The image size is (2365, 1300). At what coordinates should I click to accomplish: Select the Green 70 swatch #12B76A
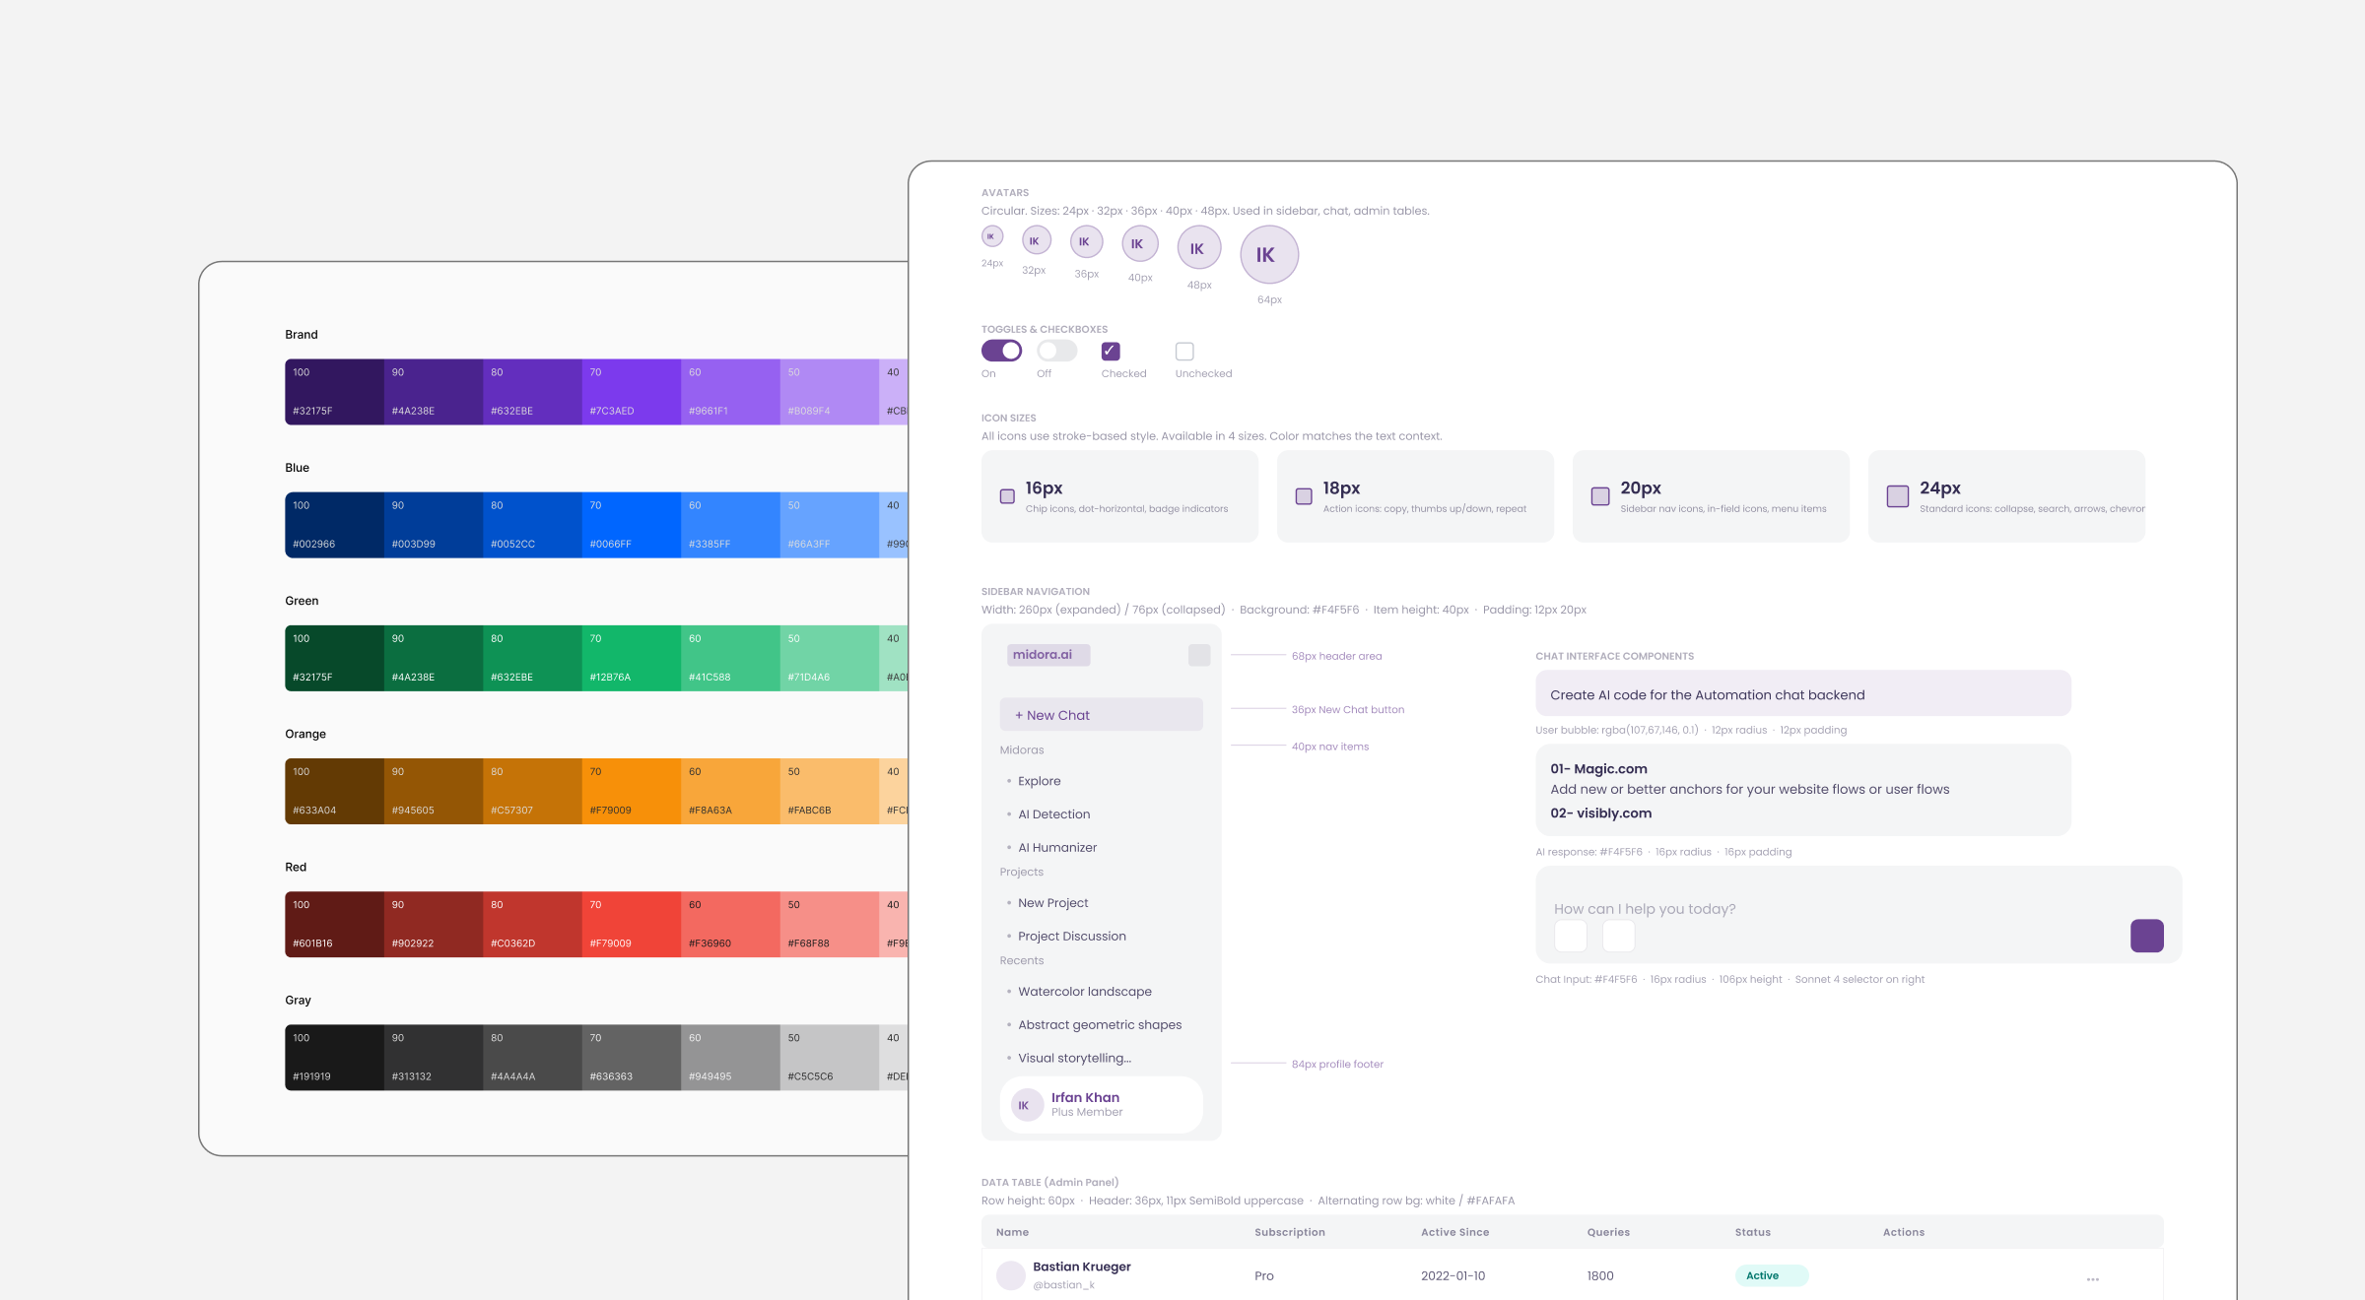coord(632,658)
